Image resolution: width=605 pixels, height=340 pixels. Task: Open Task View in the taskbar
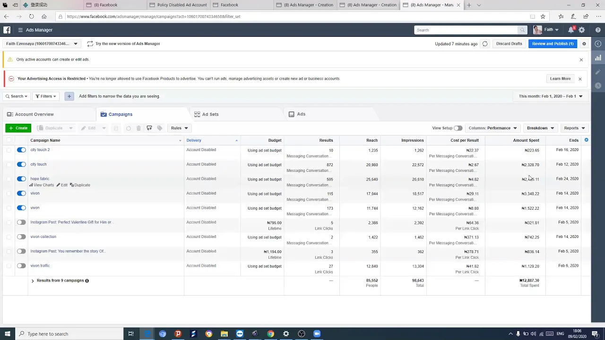(x=131, y=334)
